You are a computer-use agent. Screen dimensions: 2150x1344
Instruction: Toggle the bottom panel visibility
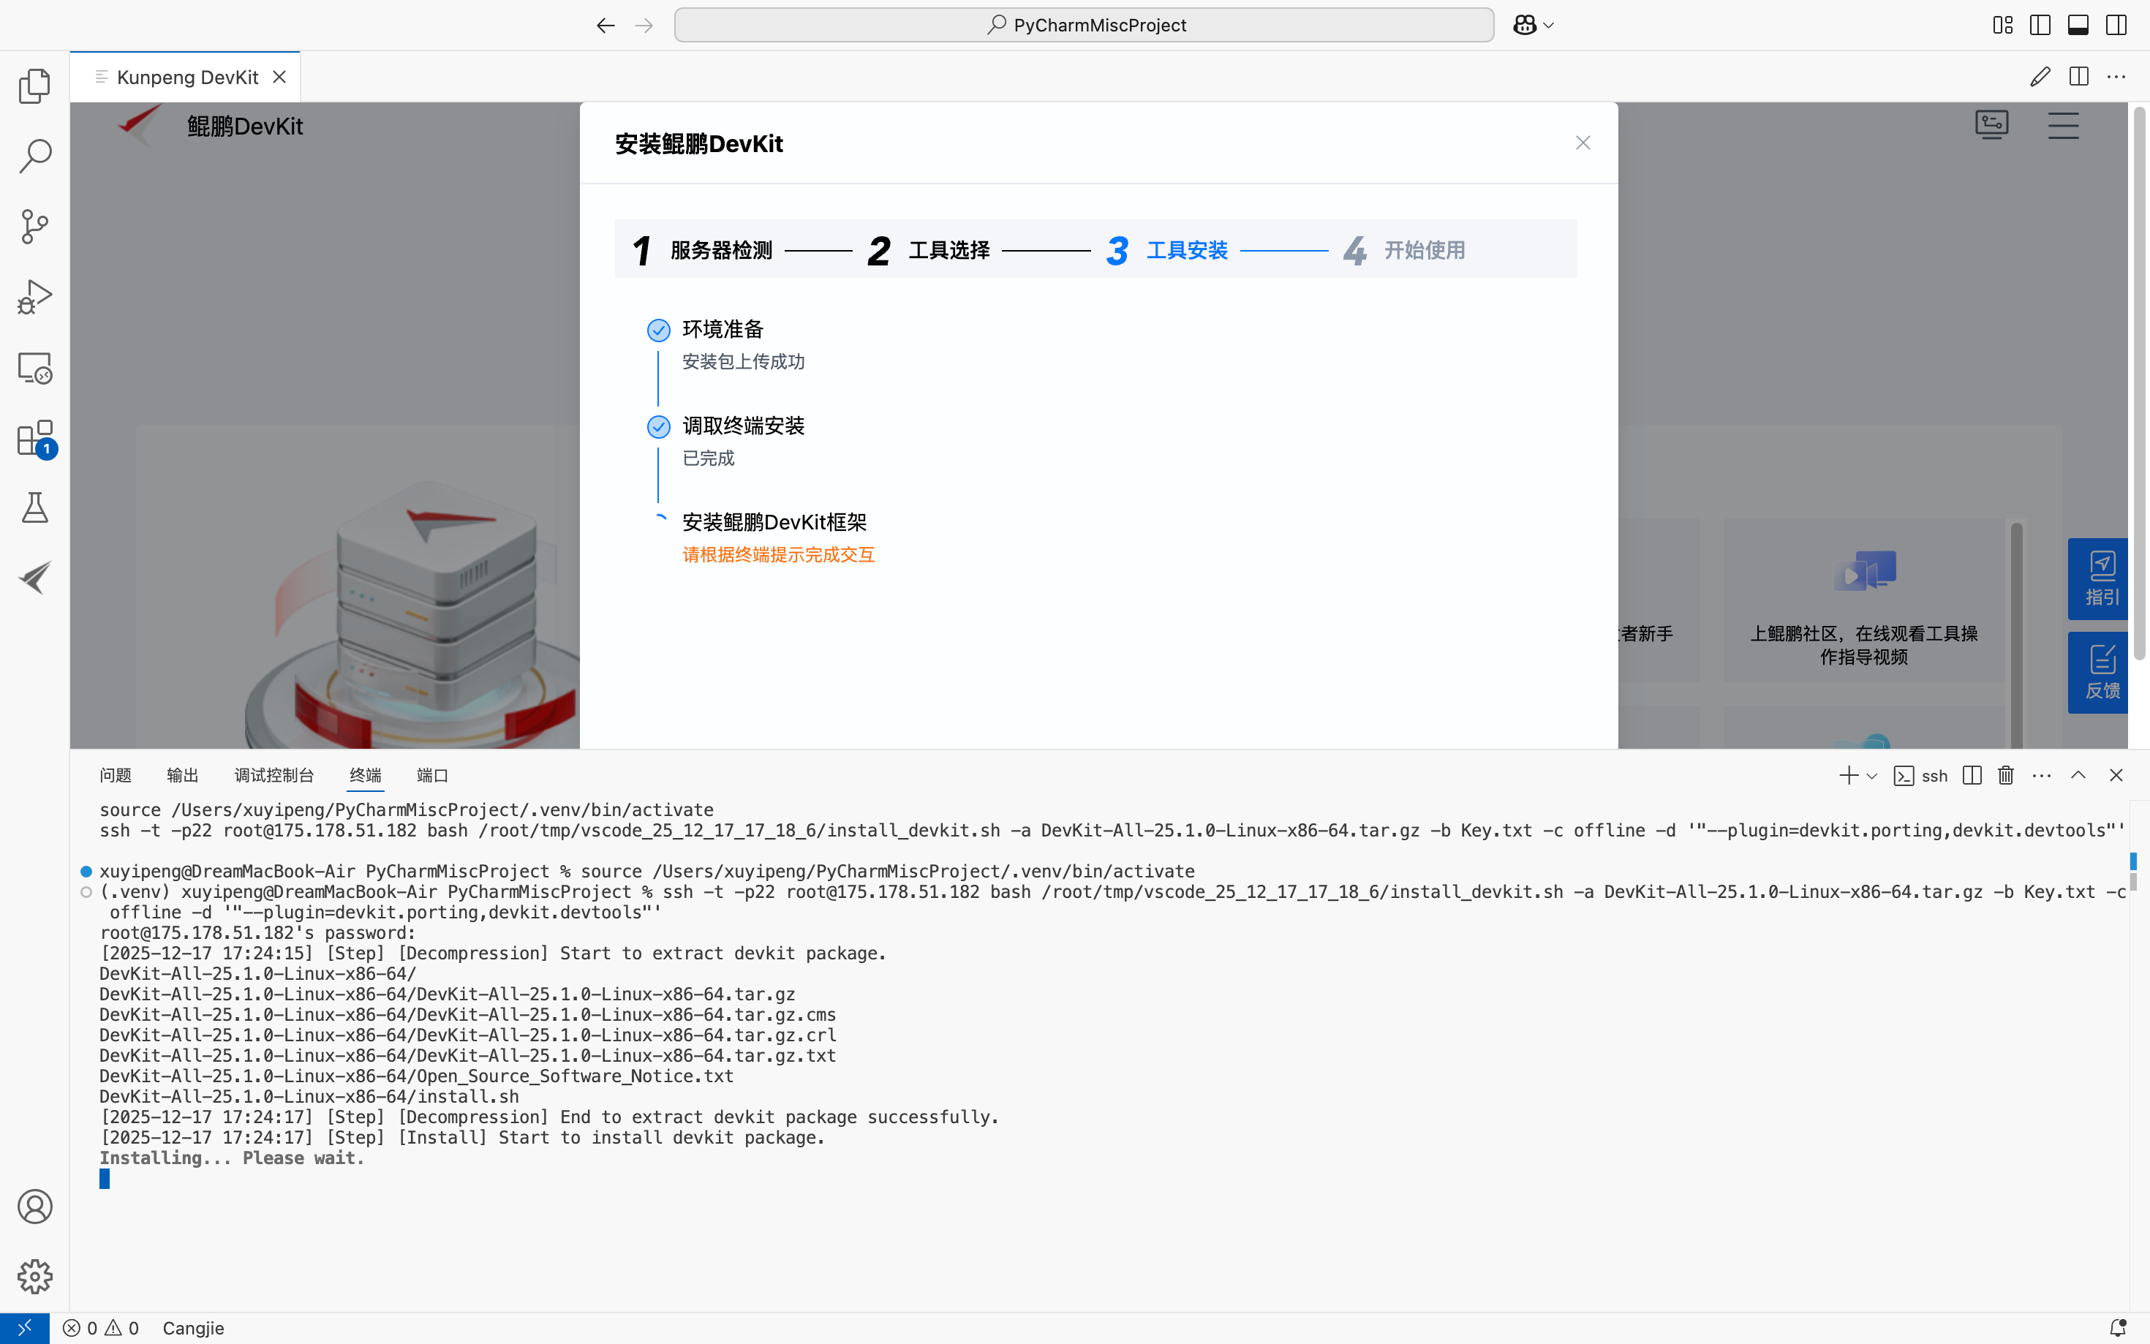pyautogui.click(x=2078, y=25)
